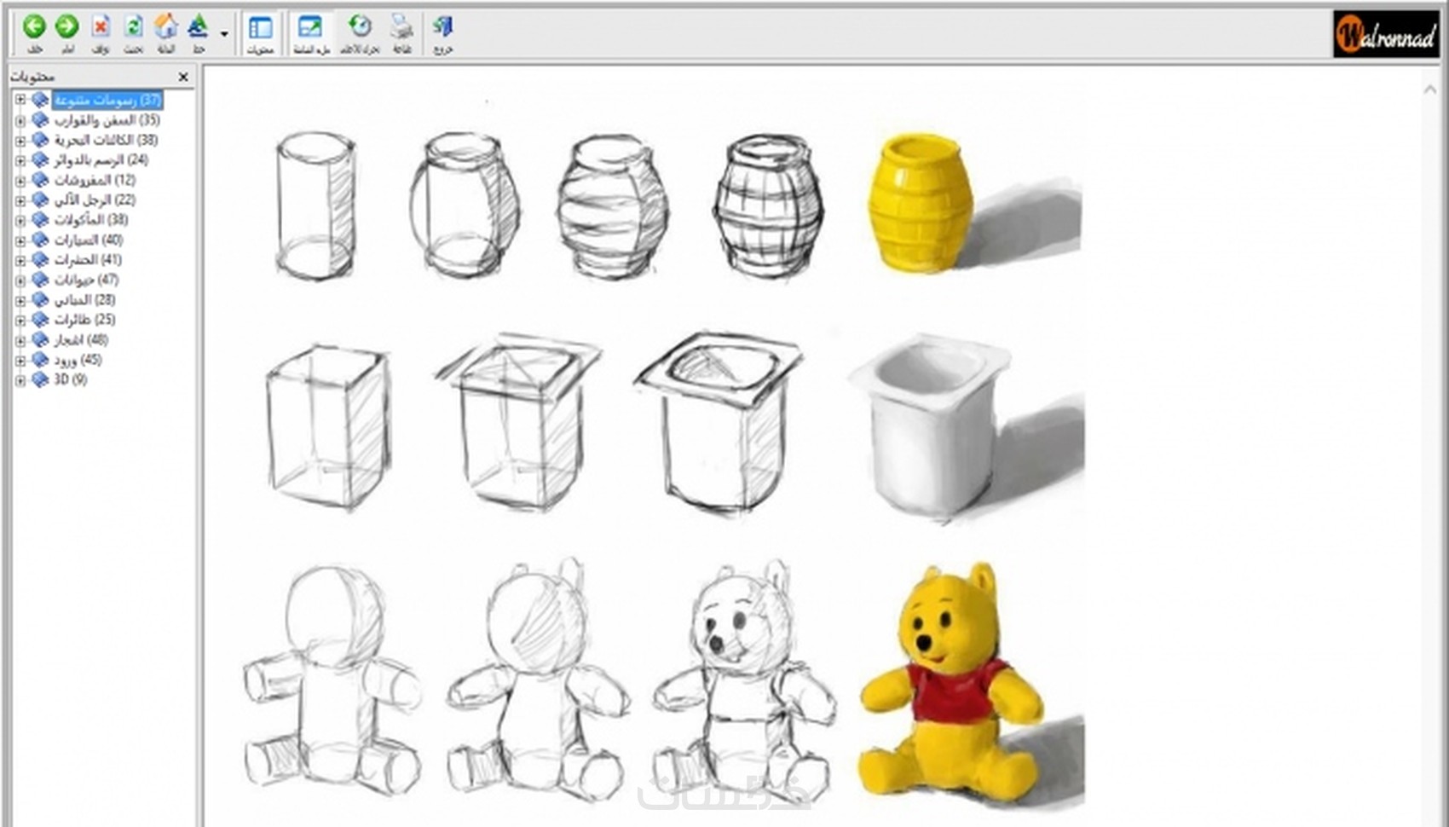Screen dimensions: 1449x827
Task: Go forward with the green right arrow
Action: pyautogui.click(x=66, y=27)
